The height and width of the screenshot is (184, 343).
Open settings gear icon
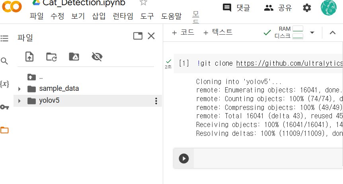(x=307, y=8)
